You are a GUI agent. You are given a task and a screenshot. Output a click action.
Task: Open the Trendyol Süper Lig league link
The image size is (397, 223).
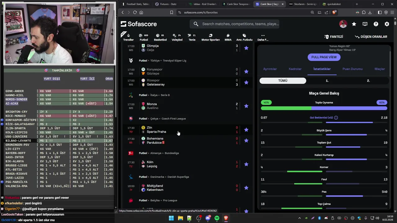[174, 61]
